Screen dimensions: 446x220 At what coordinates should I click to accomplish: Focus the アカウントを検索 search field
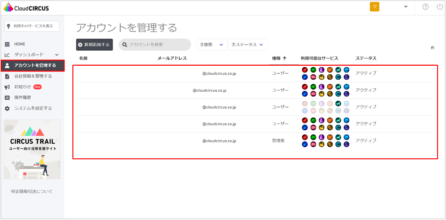pyautogui.click(x=155, y=45)
